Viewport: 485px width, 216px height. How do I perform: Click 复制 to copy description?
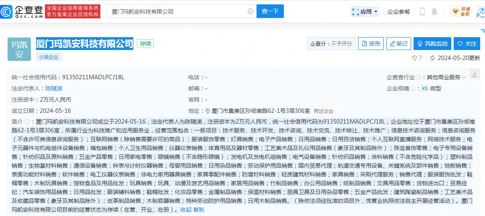pyautogui.click(x=199, y=210)
